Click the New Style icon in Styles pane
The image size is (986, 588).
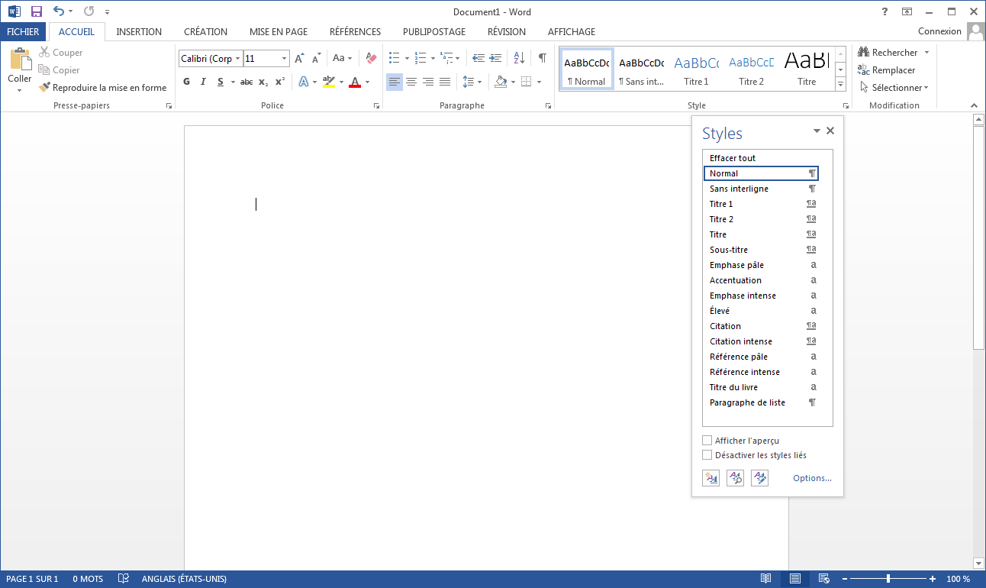[x=710, y=478]
